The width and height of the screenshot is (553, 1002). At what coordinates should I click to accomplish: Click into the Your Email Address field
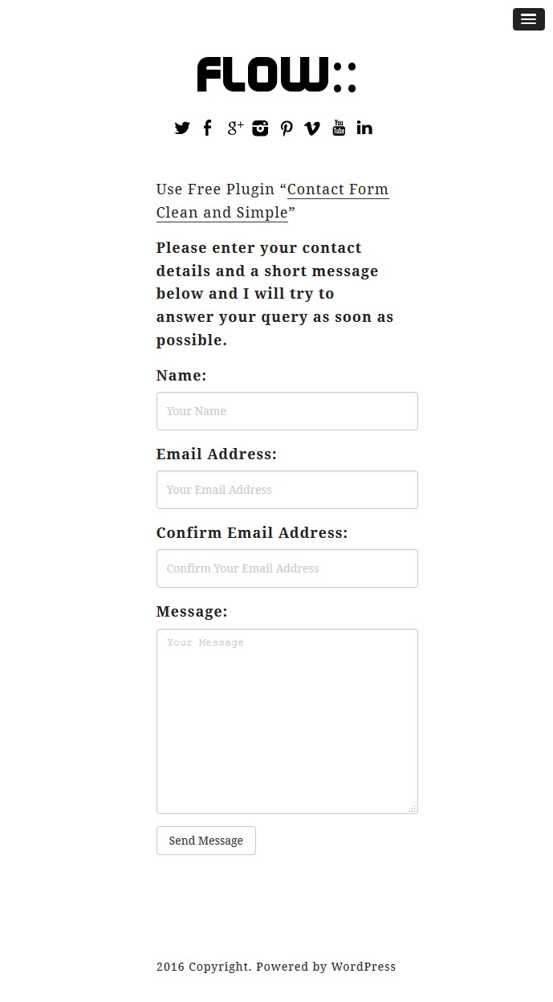(287, 490)
